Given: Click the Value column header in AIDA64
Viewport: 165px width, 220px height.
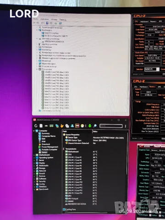Looking at the screenshot, I should pyautogui.click(x=110, y=132).
